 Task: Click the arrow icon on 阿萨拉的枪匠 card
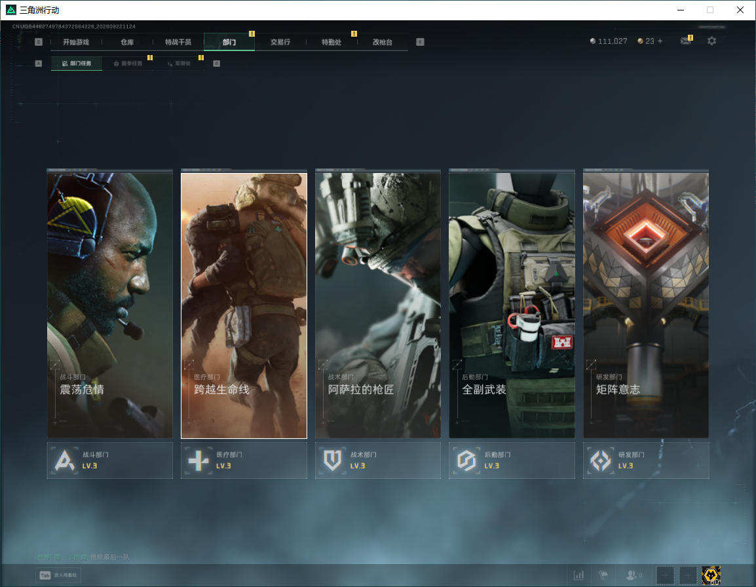(323, 364)
